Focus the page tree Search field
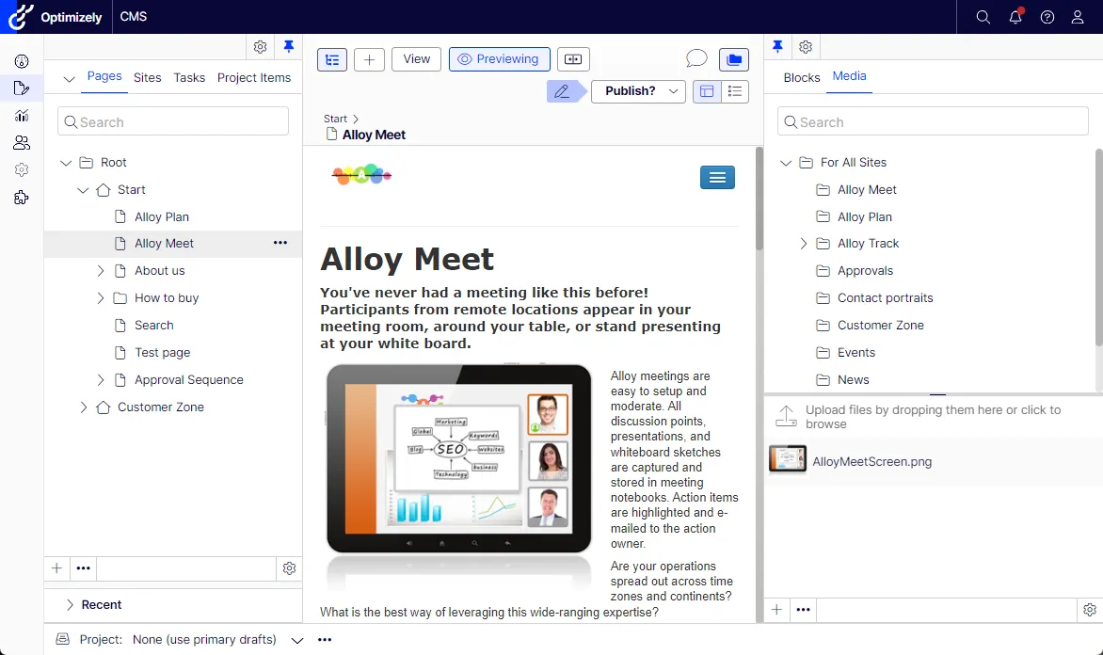Screen dimensions: 1103x655 tap(173, 121)
